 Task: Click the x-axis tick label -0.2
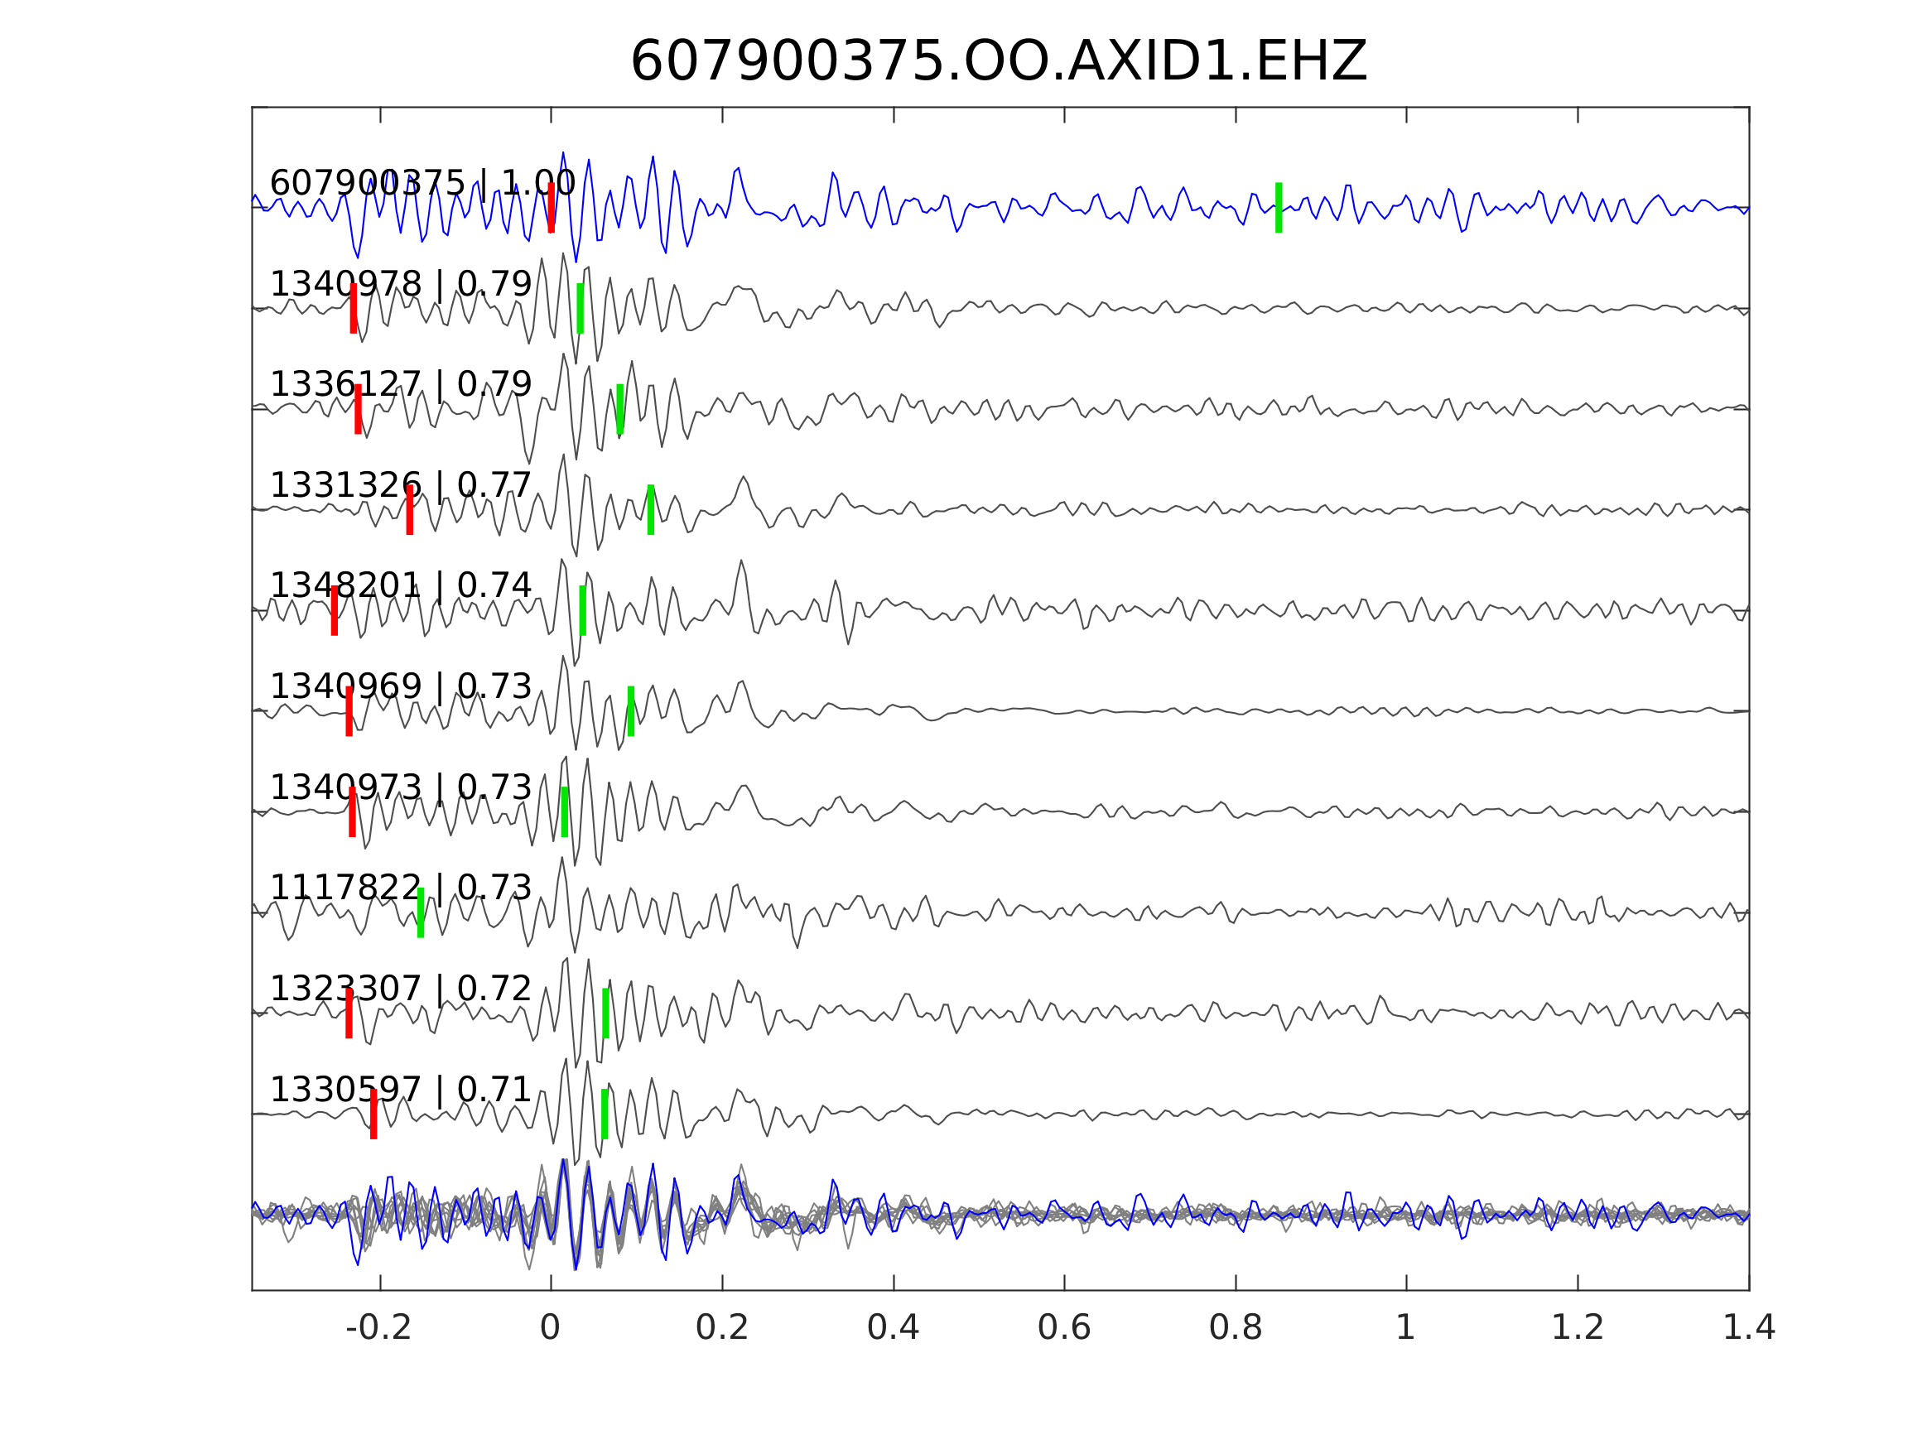[x=379, y=1328]
